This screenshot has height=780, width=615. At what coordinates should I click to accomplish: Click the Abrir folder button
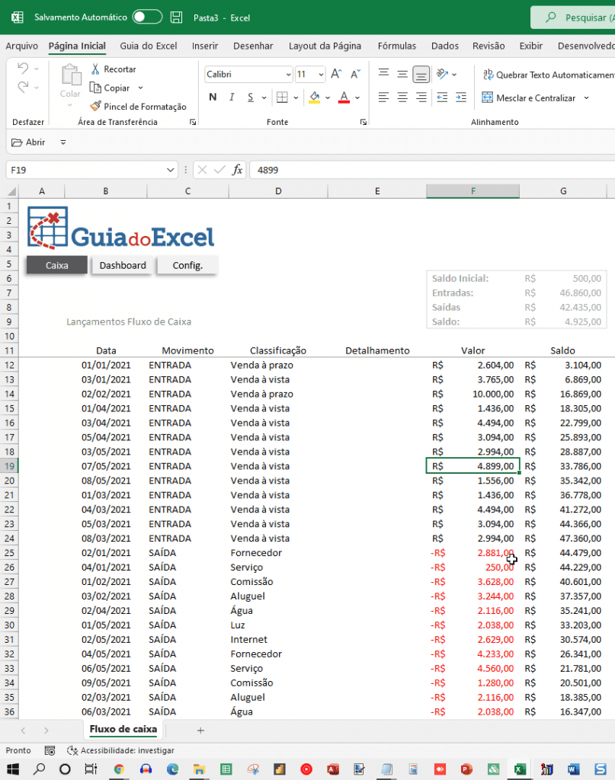[x=28, y=142]
